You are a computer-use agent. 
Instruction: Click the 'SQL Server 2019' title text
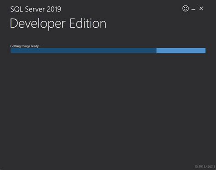(x=36, y=9)
